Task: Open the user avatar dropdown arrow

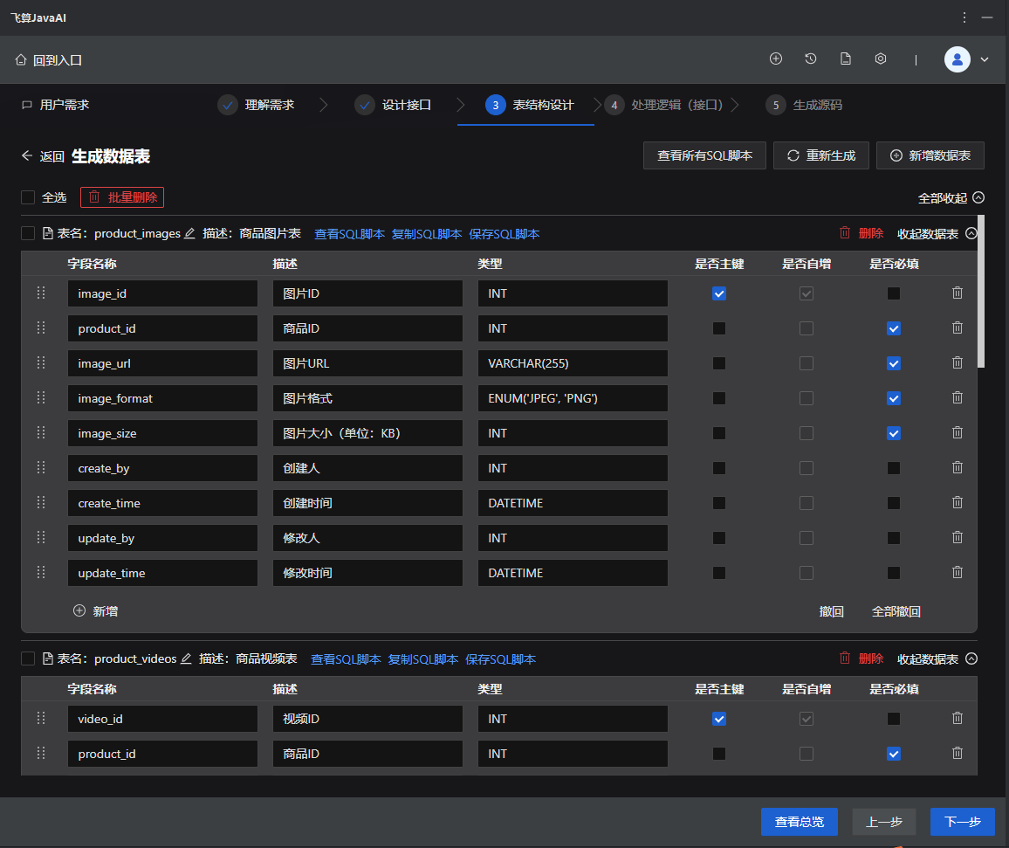Action: pyautogui.click(x=985, y=59)
